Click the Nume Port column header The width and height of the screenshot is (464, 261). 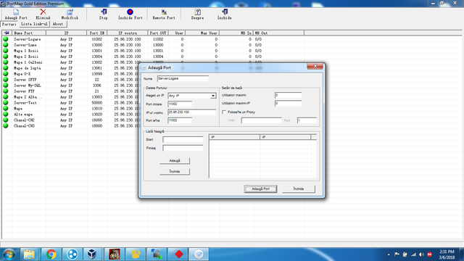[29, 33]
